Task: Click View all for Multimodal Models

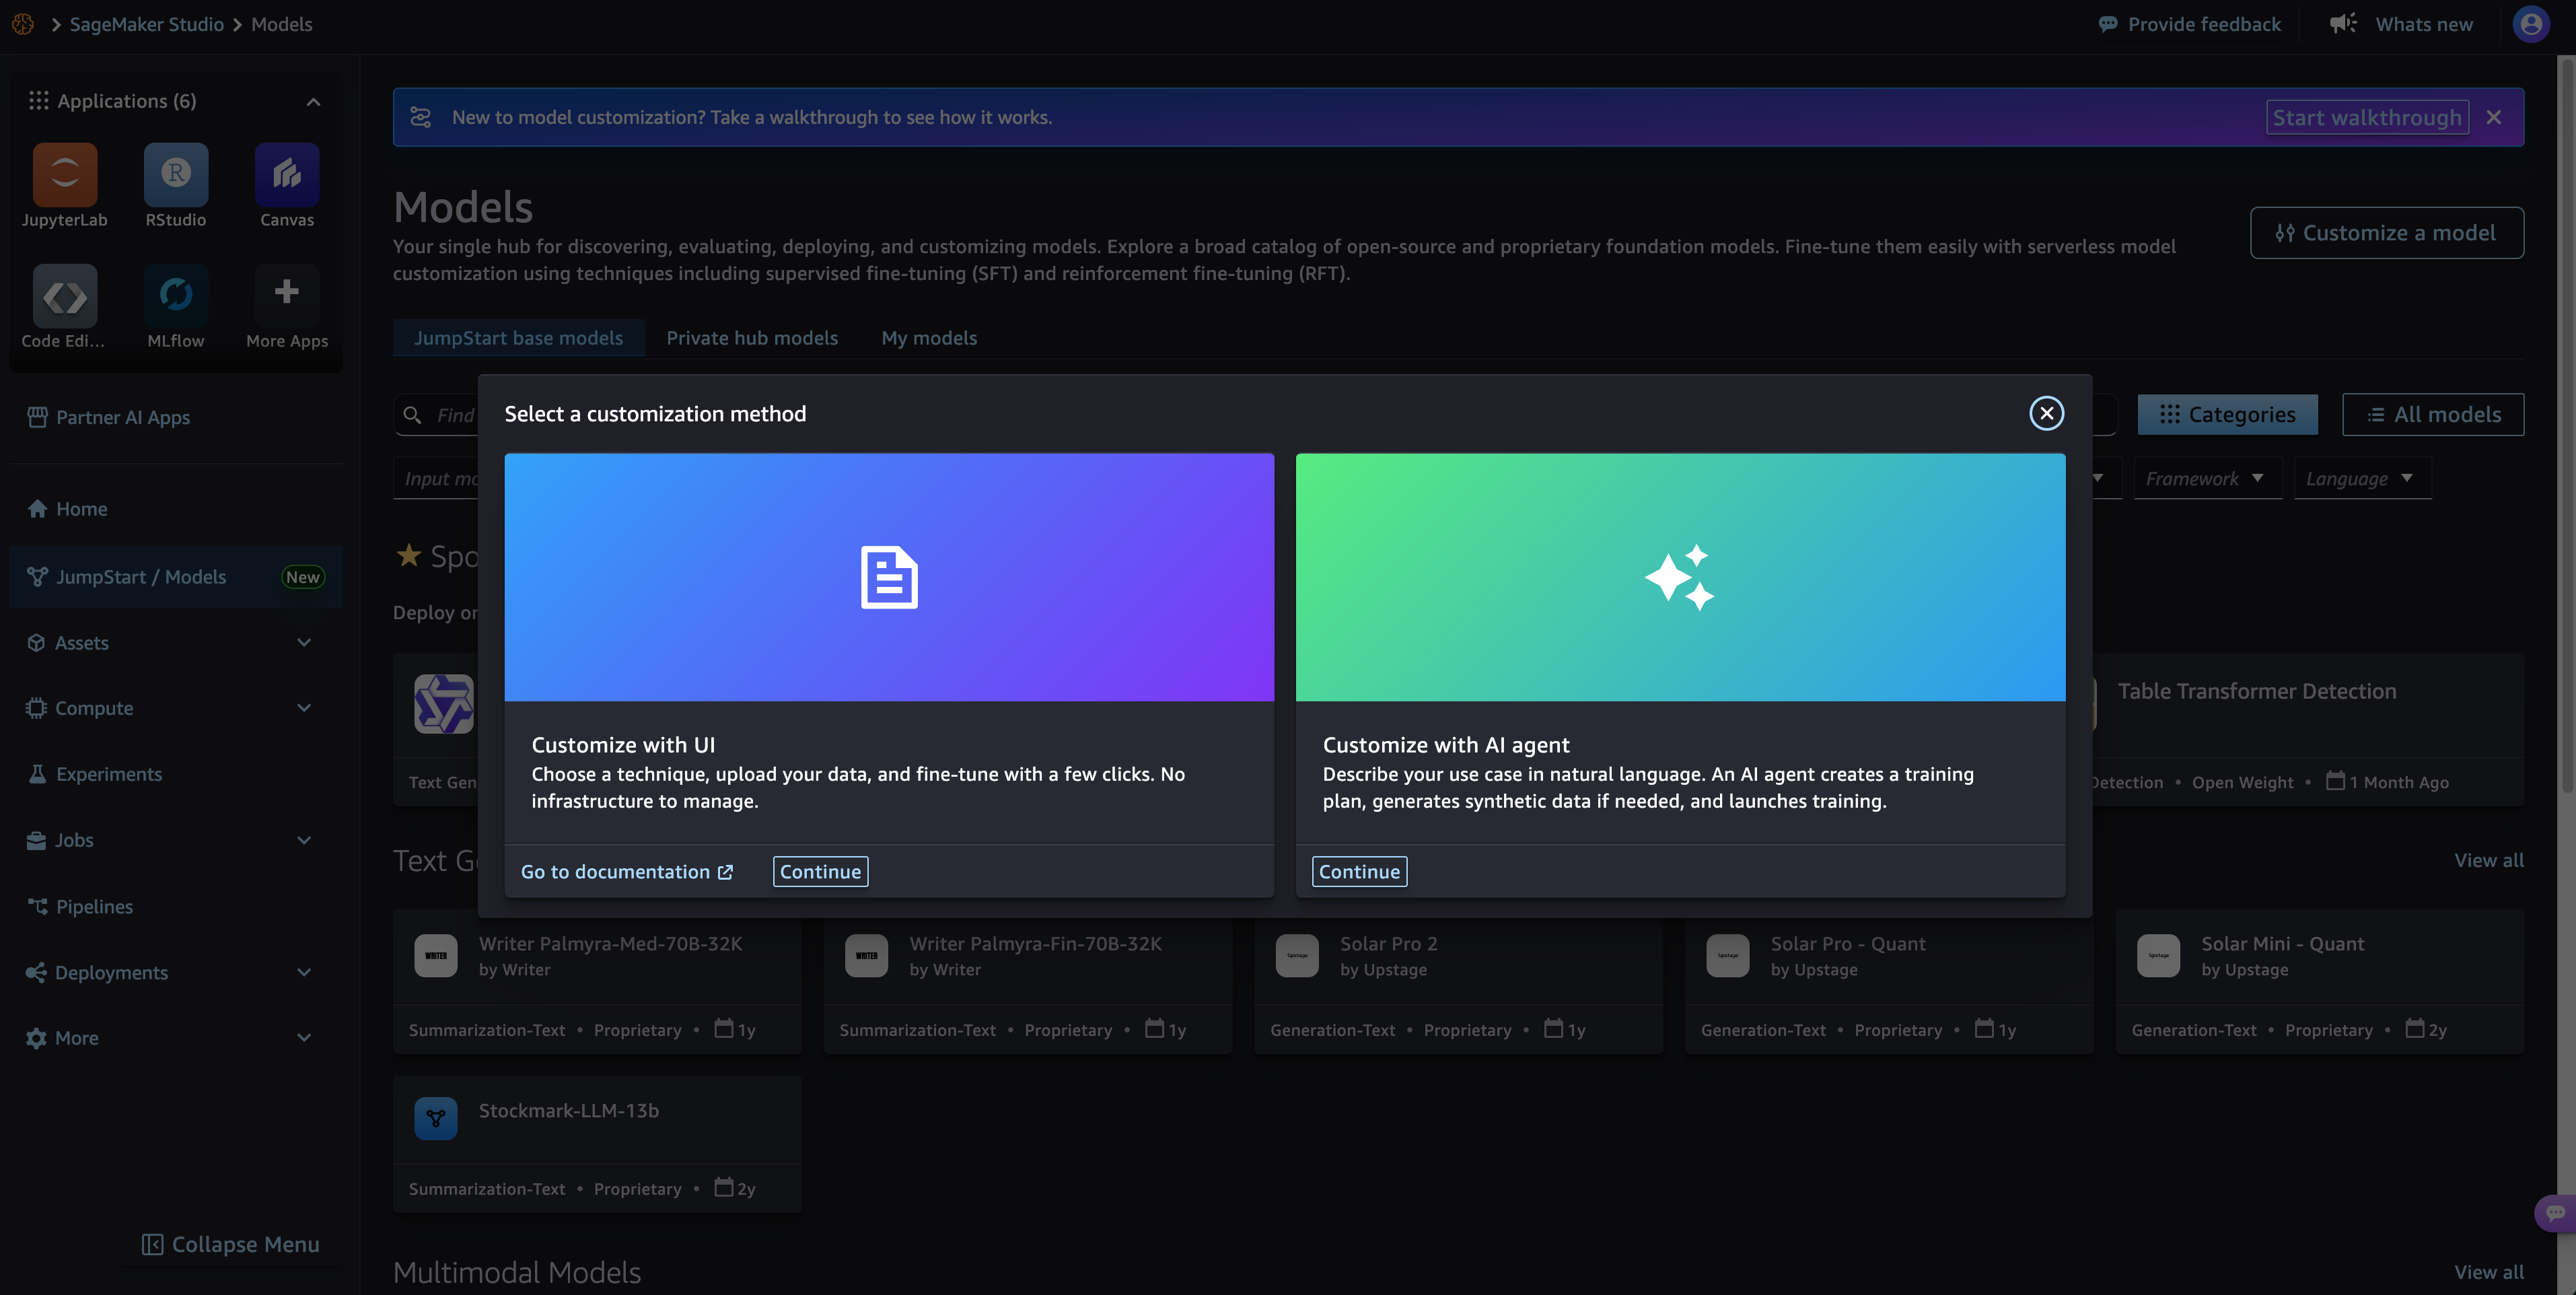Action: click(2488, 1272)
